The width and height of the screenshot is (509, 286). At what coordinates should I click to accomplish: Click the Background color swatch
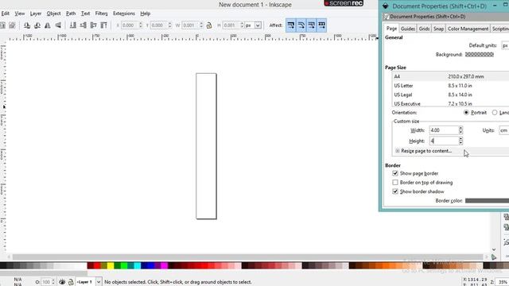(x=480, y=55)
